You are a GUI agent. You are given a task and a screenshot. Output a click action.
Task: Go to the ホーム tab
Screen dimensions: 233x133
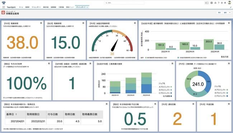pyautogui.click(x=21, y=7)
